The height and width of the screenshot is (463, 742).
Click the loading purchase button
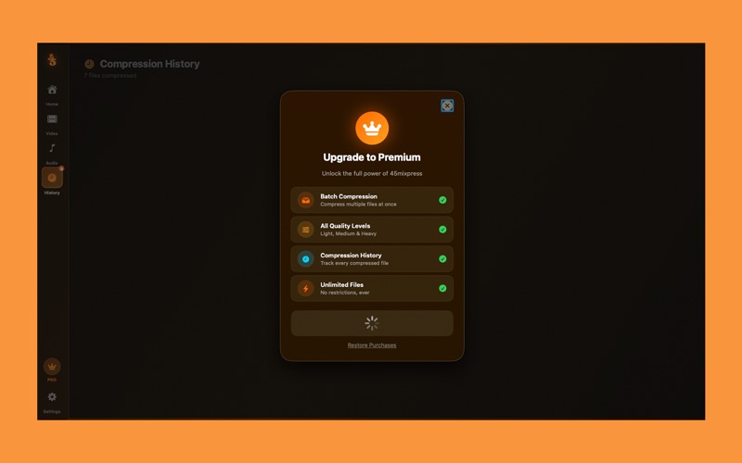(x=372, y=323)
